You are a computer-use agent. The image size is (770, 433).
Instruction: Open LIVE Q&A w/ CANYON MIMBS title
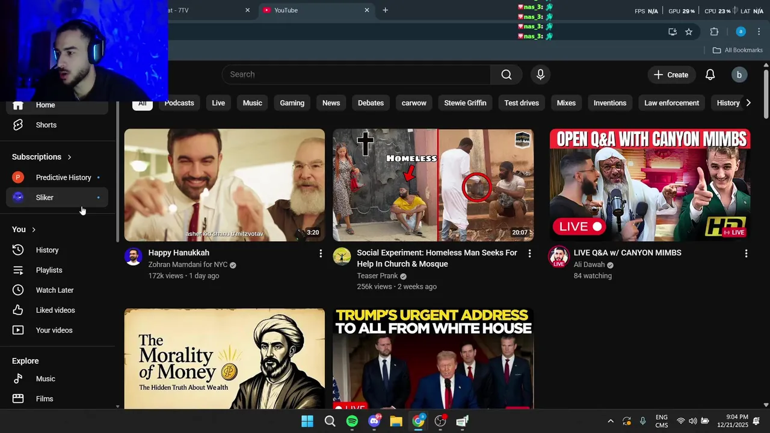pyautogui.click(x=627, y=253)
